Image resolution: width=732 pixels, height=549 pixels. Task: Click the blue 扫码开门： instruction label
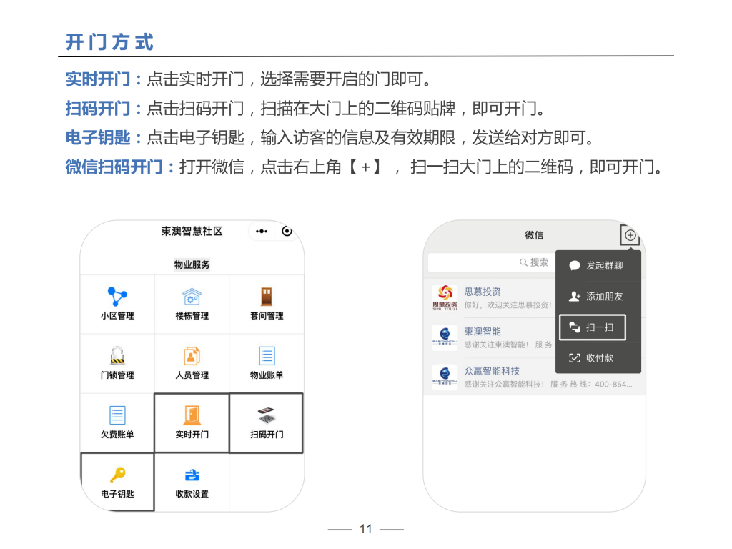[103, 109]
